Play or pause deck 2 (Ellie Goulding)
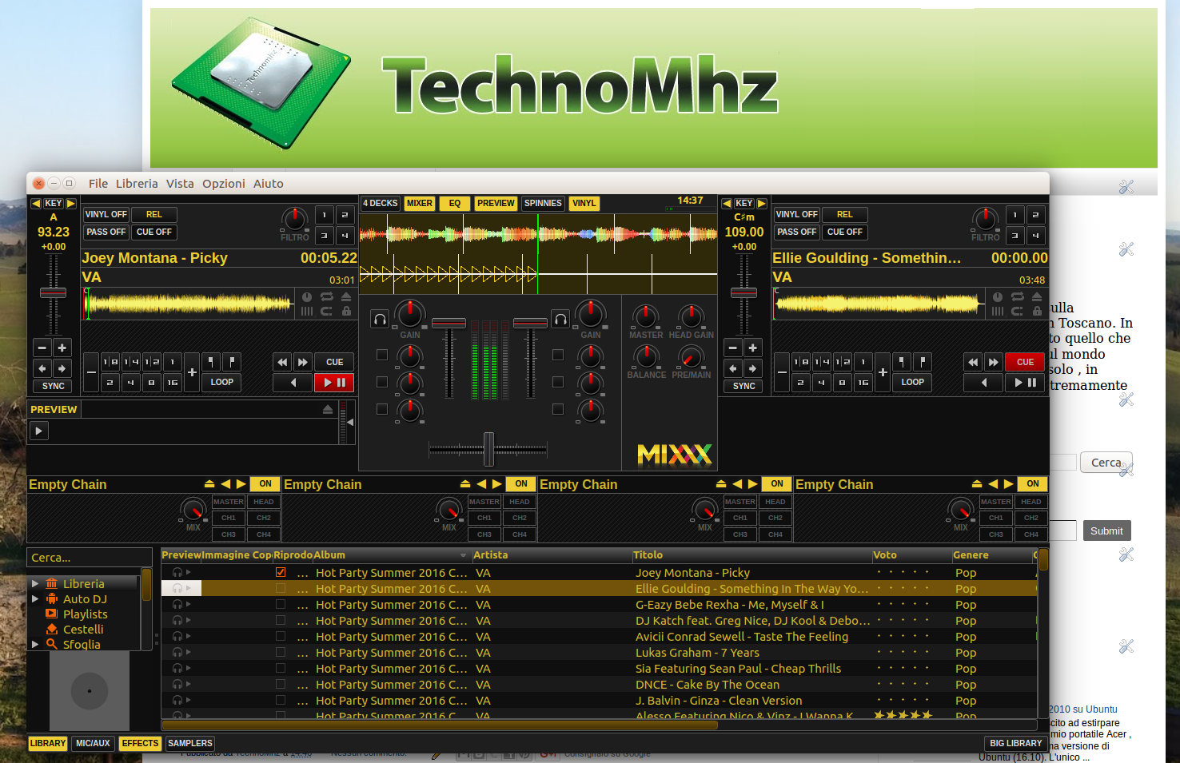 click(x=1025, y=383)
